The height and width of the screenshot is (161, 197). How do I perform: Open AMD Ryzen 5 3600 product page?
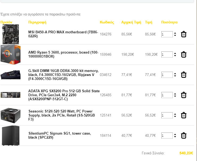63,54
